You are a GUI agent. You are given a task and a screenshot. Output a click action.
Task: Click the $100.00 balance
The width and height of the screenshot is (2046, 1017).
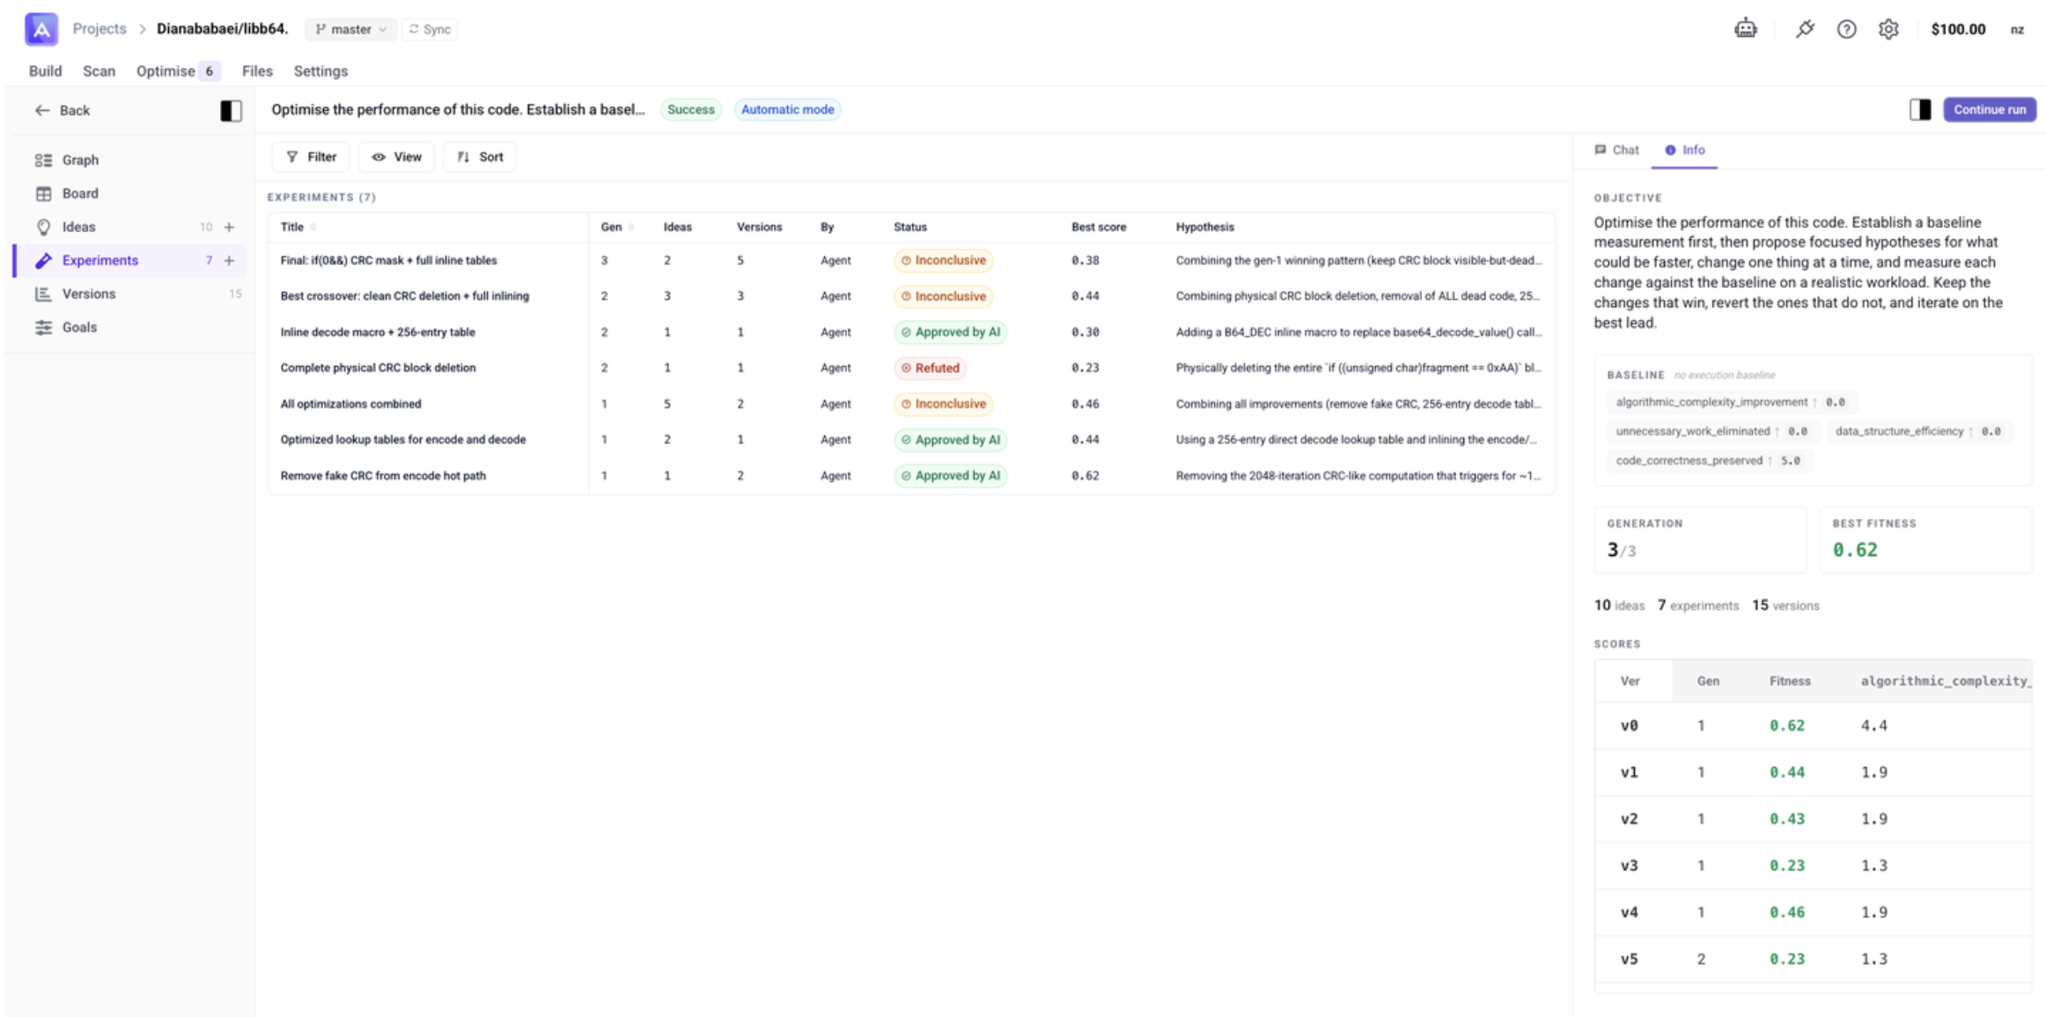point(1957,29)
